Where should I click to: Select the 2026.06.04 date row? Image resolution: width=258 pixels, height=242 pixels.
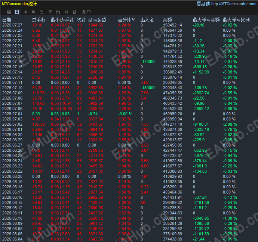pyautogui.click(x=12, y=239)
